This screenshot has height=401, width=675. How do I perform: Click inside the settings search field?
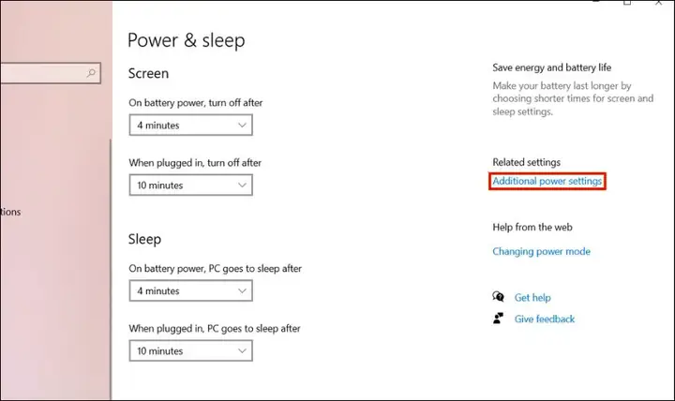coord(50,73)
